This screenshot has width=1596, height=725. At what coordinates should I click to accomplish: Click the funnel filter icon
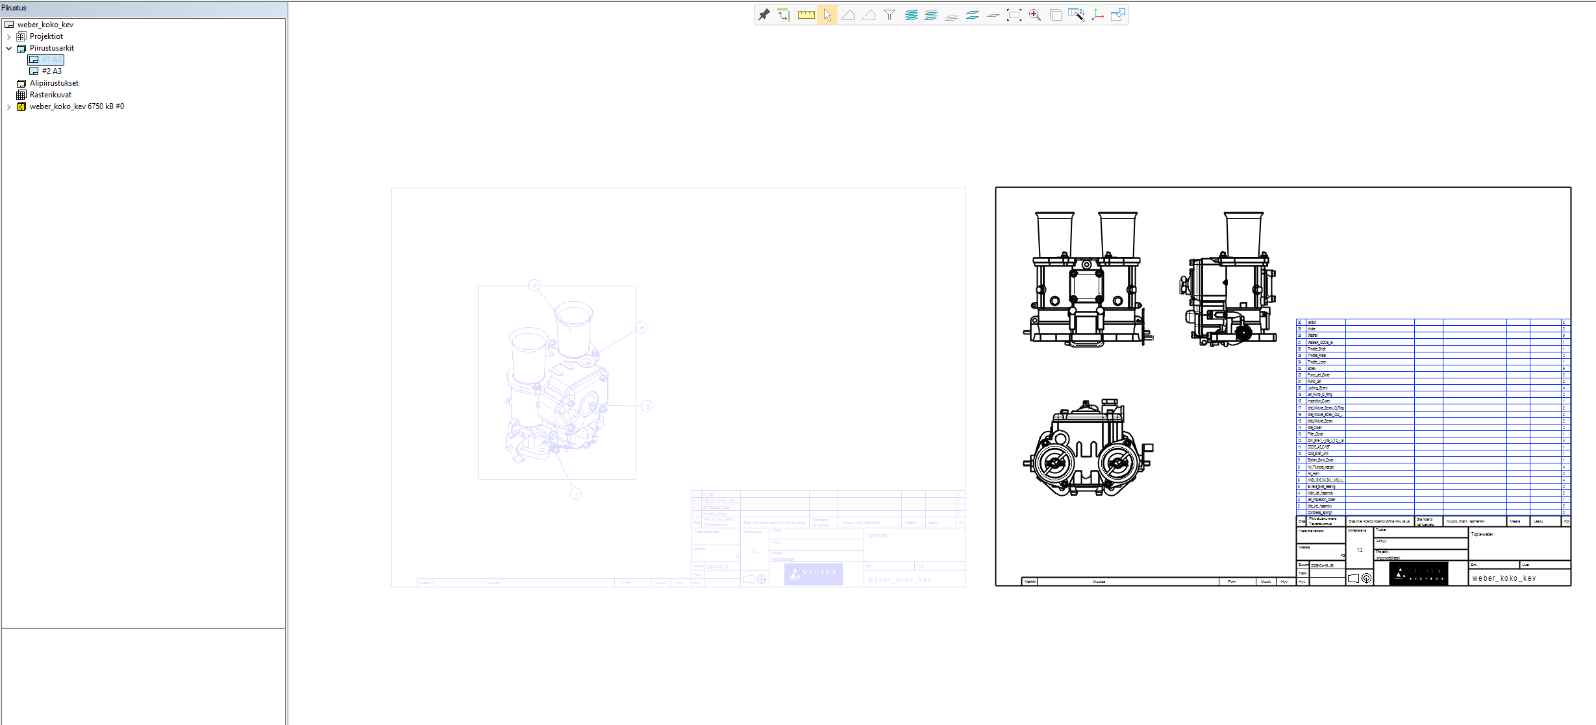(x=890, y=15)
